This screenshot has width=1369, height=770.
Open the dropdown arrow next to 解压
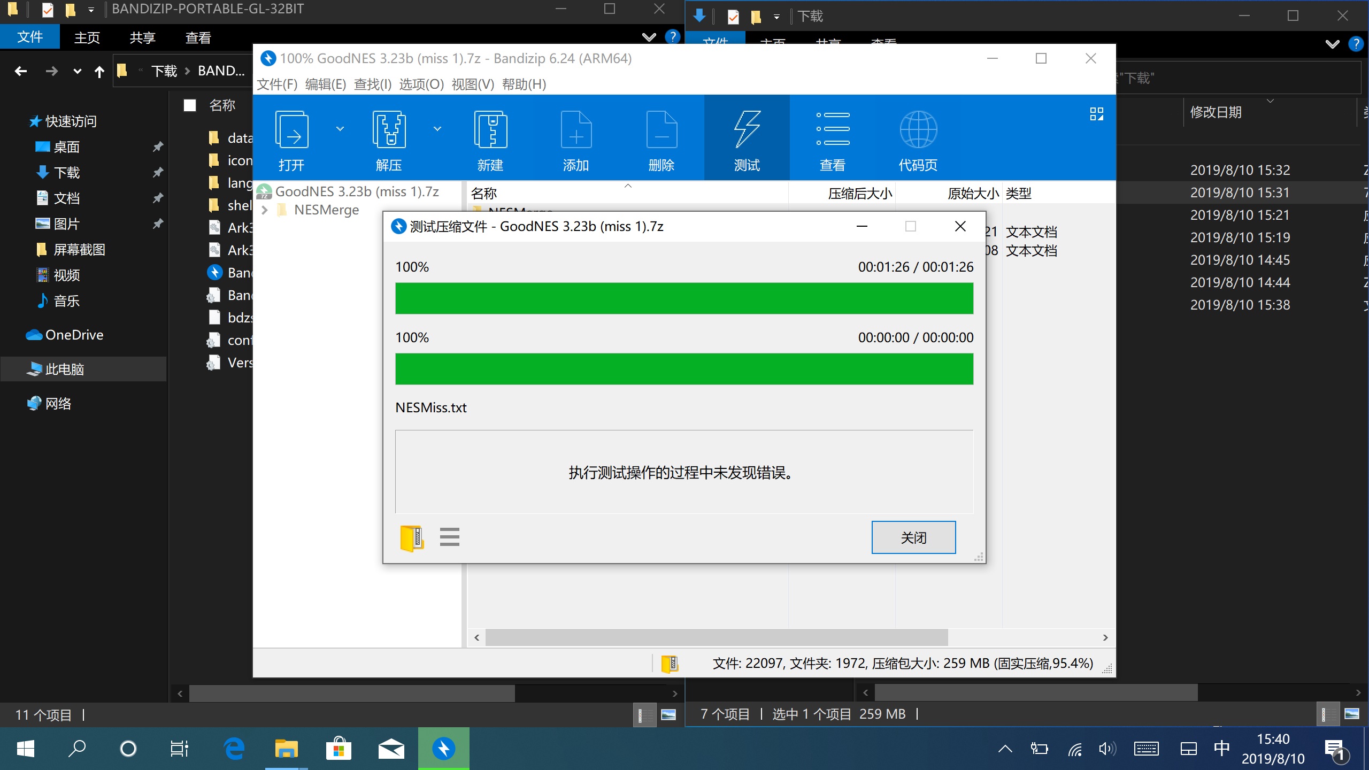click(437, 129)
